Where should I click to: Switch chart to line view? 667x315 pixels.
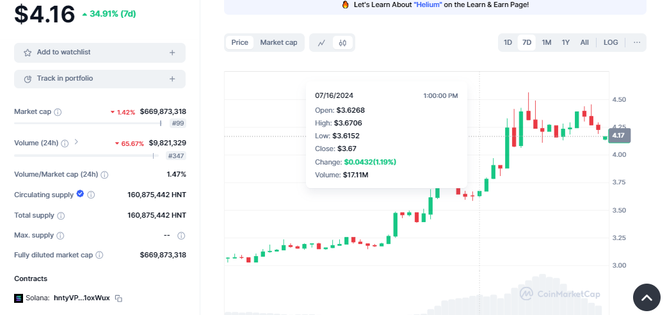(x=321, y=42)
